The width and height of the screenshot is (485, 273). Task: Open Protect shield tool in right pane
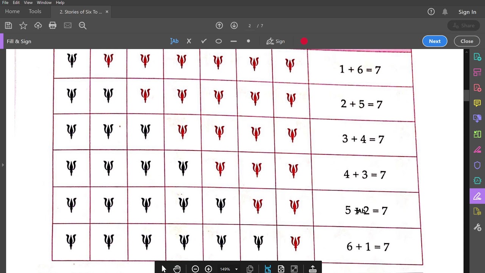pos(477,165)
